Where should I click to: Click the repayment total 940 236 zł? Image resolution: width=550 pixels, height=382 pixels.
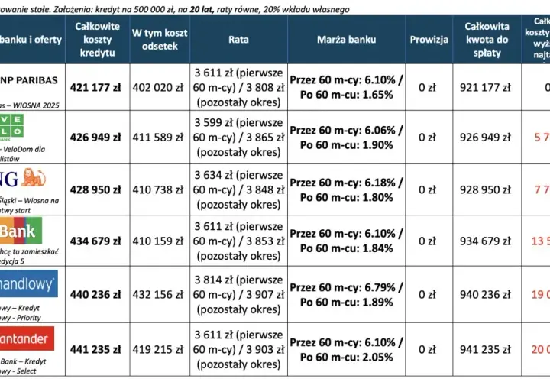point(485,294)
